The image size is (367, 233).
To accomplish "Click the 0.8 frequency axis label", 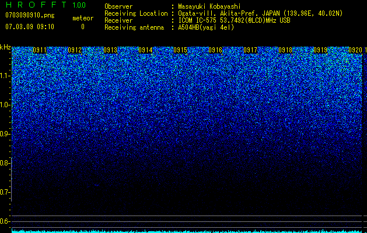I will pyautogui.click(x=5, y=163).
